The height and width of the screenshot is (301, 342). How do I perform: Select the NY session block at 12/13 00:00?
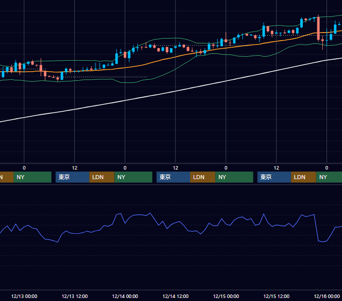(32, 177)
